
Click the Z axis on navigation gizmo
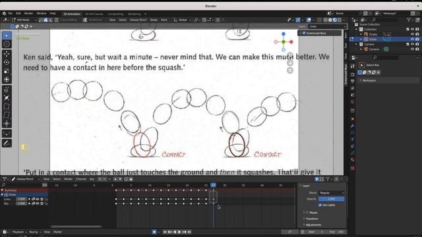click(284, 34)
